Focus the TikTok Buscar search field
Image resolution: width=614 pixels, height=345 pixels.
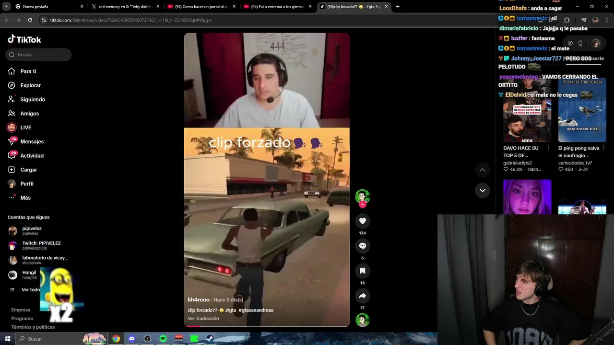(38, 55)
